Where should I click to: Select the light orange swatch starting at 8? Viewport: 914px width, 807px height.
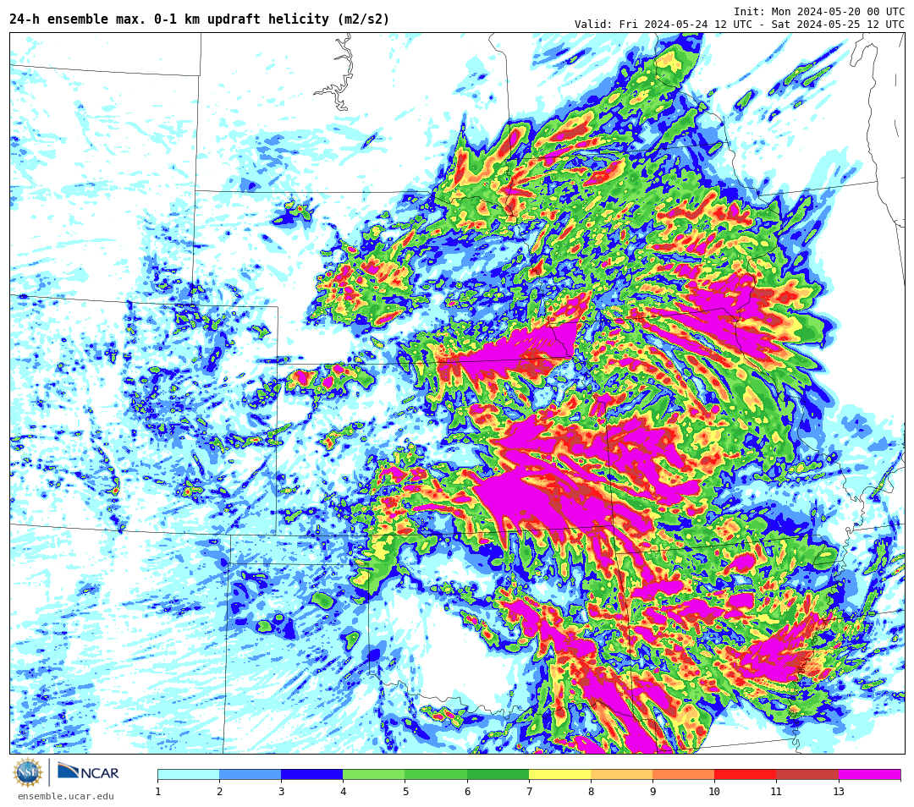pos(622,774)
